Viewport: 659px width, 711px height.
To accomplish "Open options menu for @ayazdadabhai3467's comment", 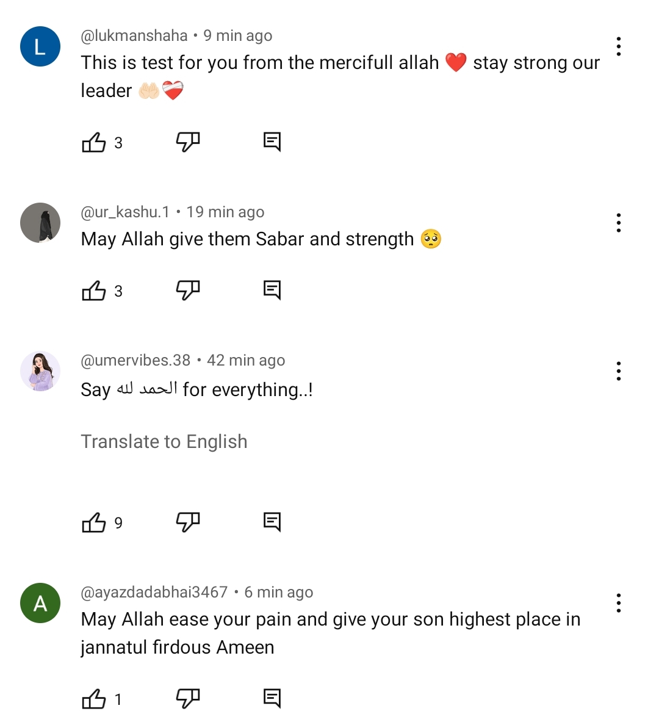I will tap(618, 602).
